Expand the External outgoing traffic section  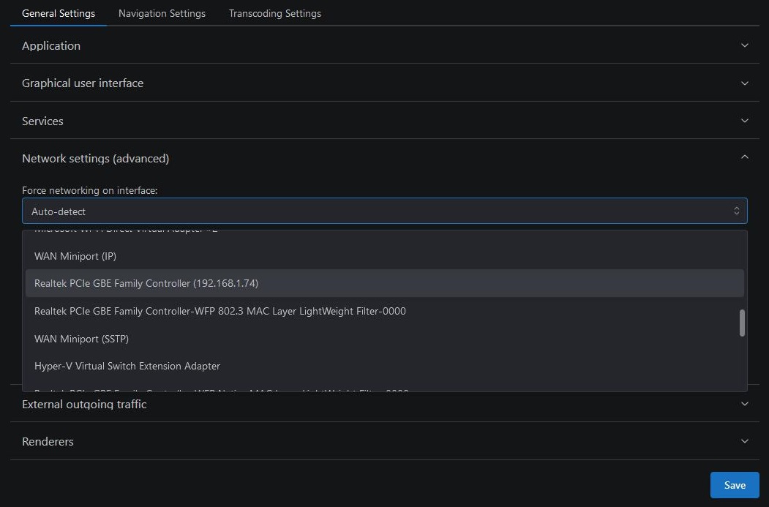point(385,404)
